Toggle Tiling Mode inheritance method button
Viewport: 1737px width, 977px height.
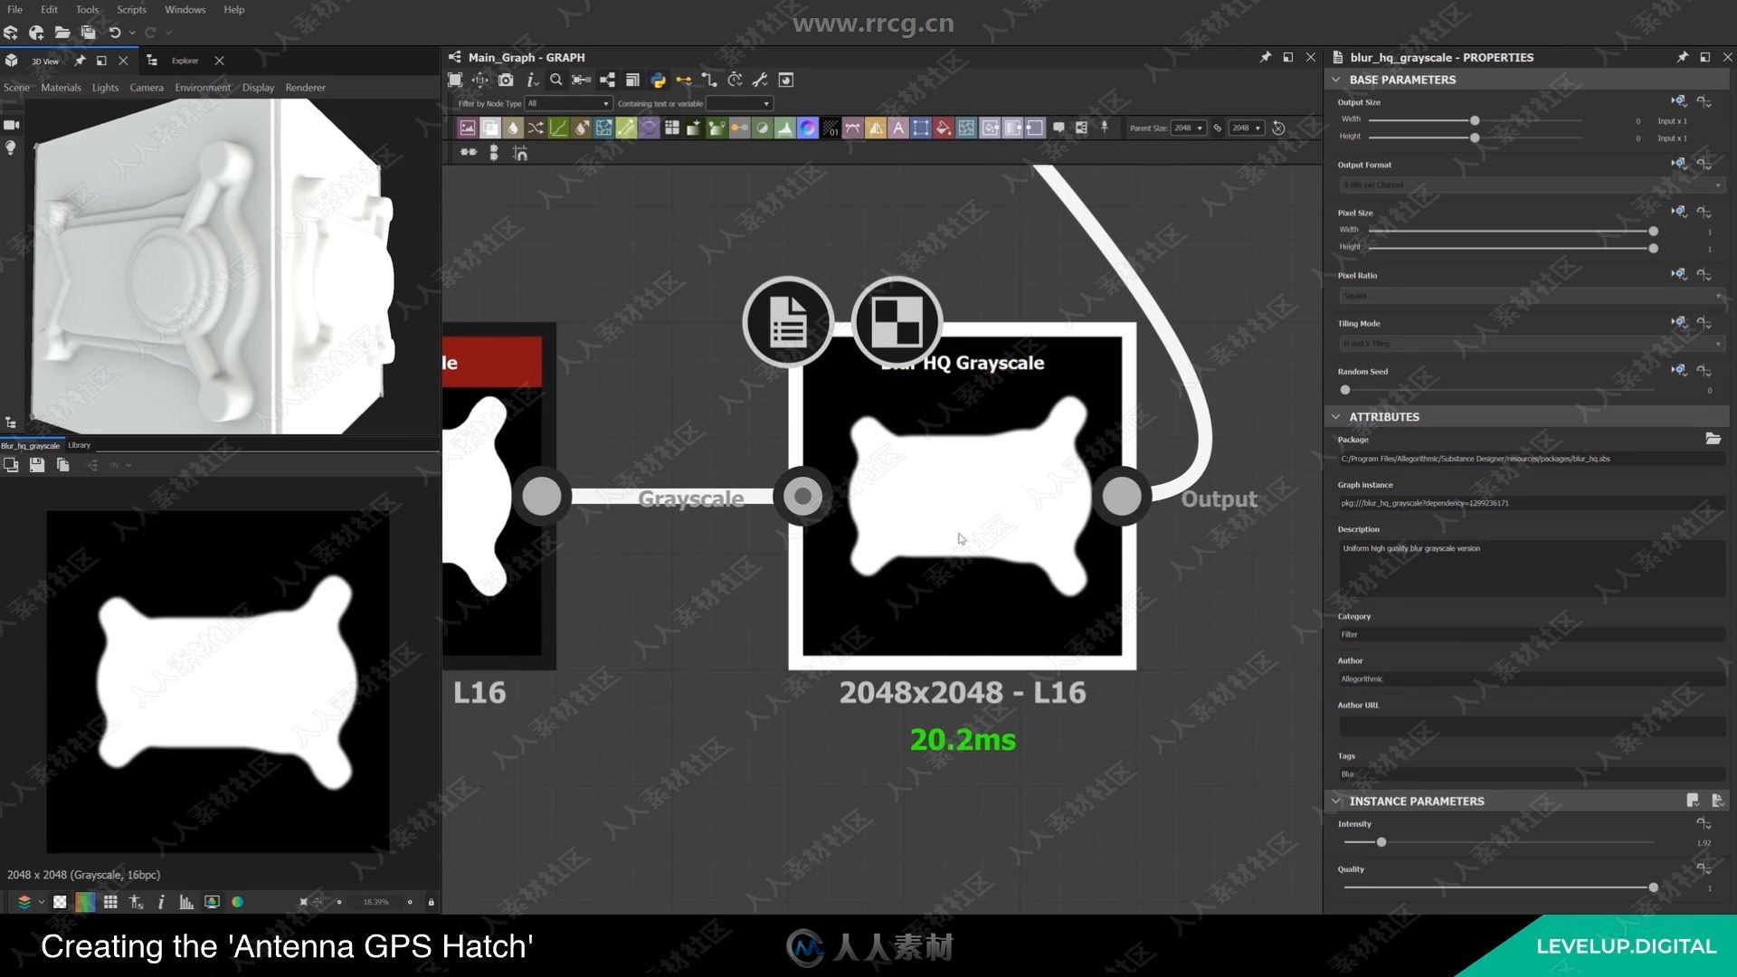click(x=1679, y=323)
